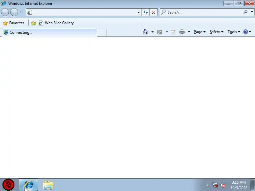This screenshot has height=191, width=255.
Task: Open the Web Slice Gallery link
Action: pos(56,23)
